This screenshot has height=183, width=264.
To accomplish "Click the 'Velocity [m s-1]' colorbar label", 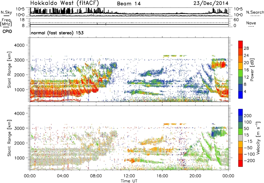I will click(x=258, y=138).
